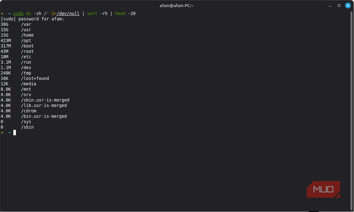The image size is (354, 212).
Task: Click the terminal scrollbar on the right
Action: (351, 110)
